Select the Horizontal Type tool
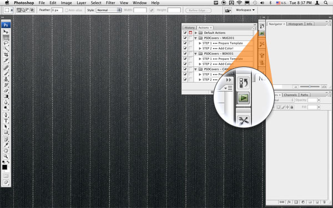This screenshot has width=333, height=208. pos(6,121)
